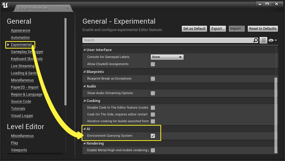Click the settings search field
The height and width of the screenshot is (161, 285).
click(x=167, y=40)
